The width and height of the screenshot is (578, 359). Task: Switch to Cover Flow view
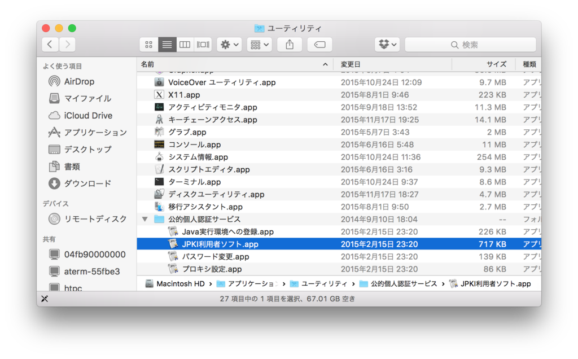(203, 45)
